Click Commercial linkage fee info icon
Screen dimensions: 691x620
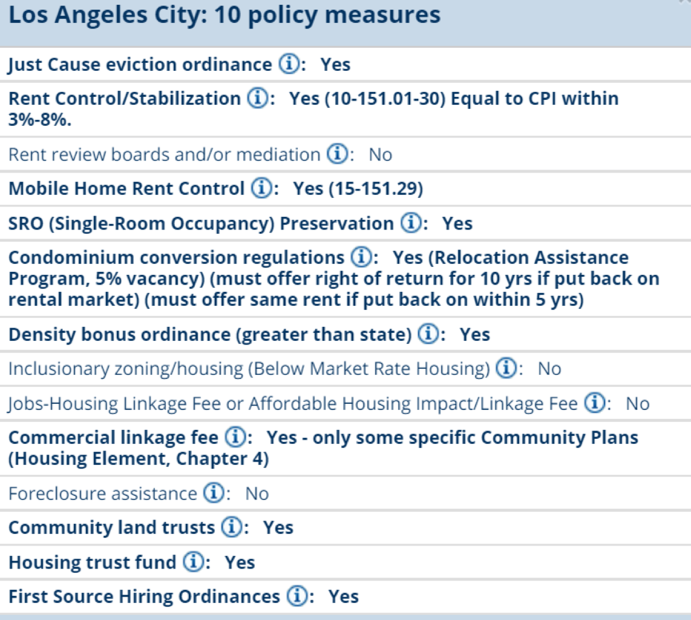(236, 437)
